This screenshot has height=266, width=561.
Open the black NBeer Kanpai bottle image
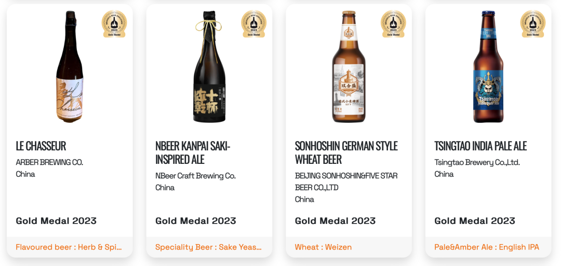click(x=209, y=66)
